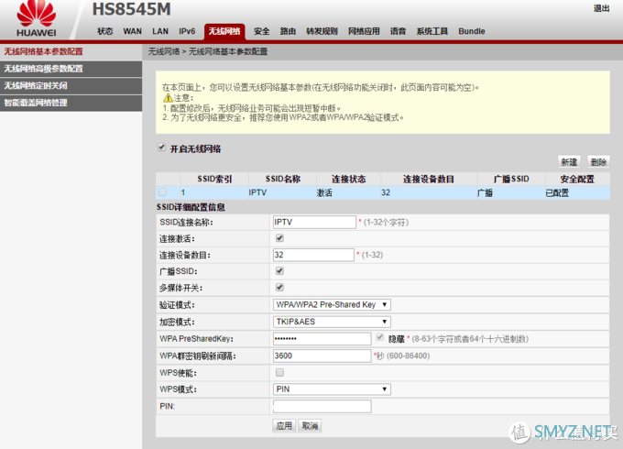The width and height of the screenshot is (623, 449).
Task: Click the 退出 logout link
Action: [602, 8]
